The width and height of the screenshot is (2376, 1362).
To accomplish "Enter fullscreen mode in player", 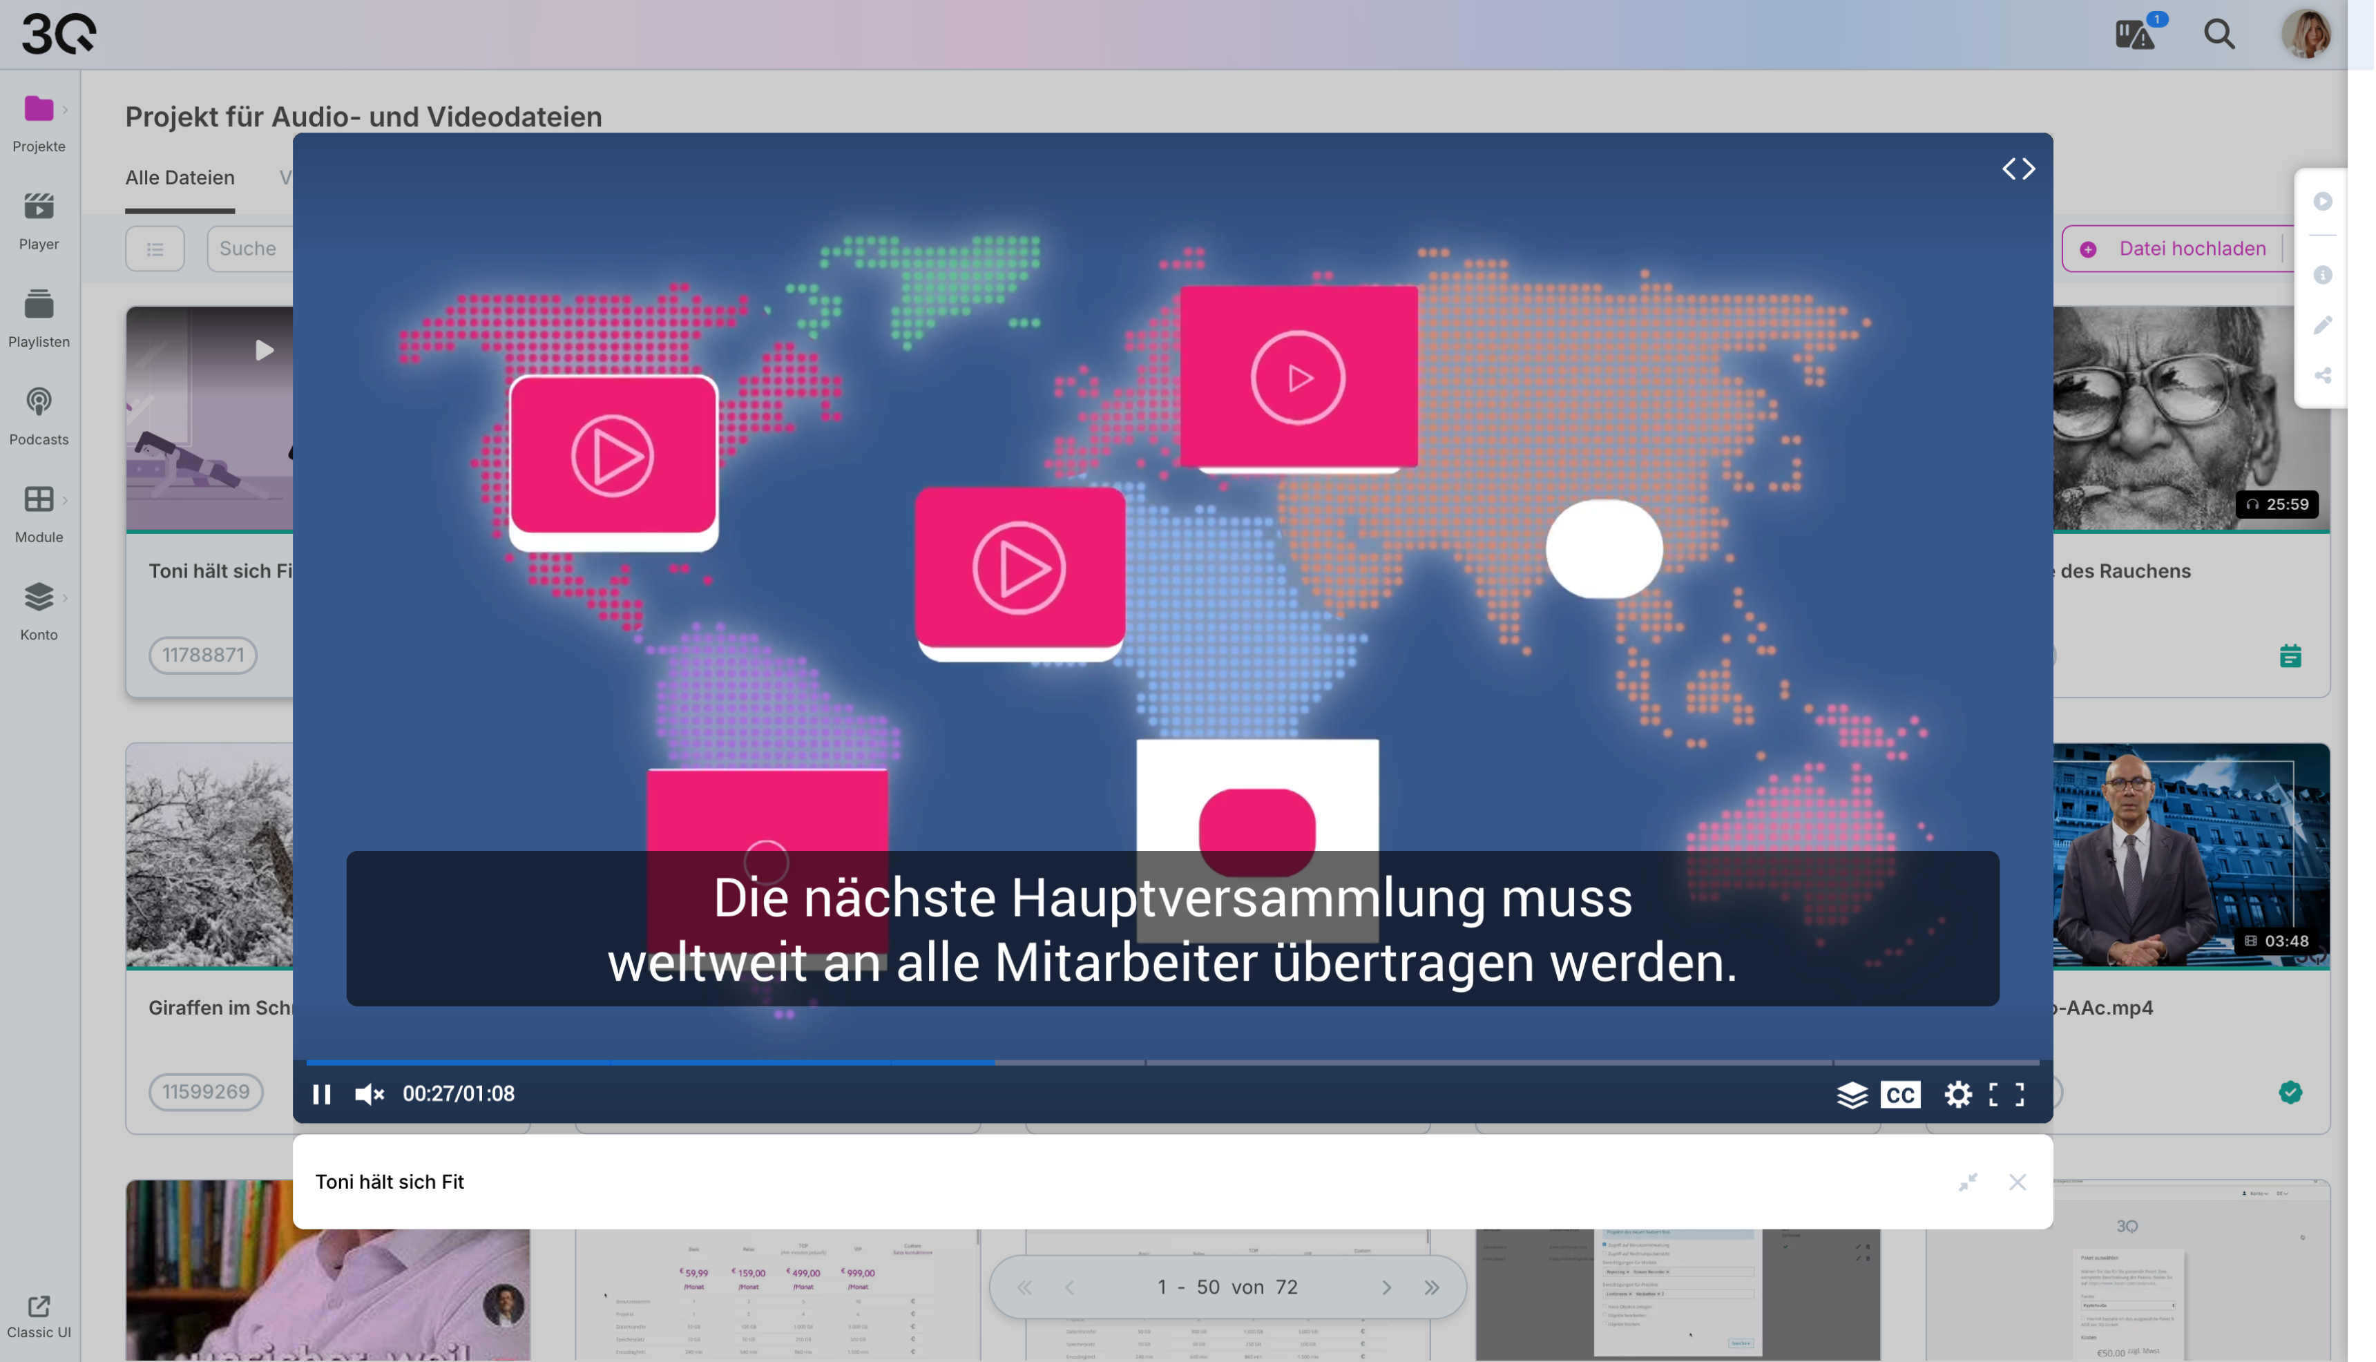I will click(x=2006, y=1093).
